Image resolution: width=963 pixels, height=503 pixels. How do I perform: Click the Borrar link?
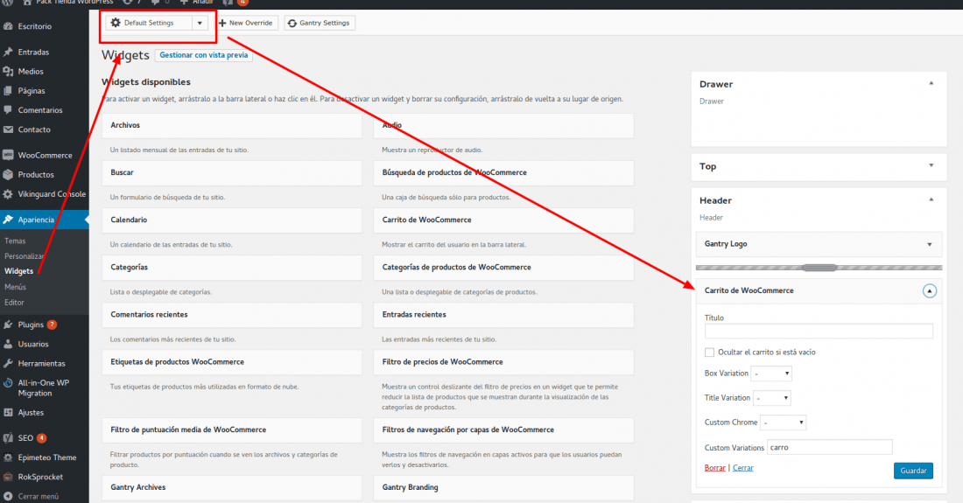coord(715,467)
